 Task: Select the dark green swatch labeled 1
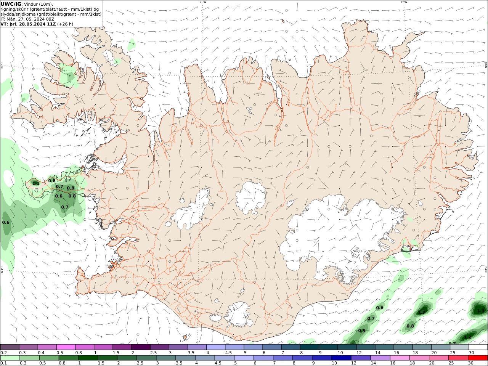pyautogui.click(x=88, y=358)
